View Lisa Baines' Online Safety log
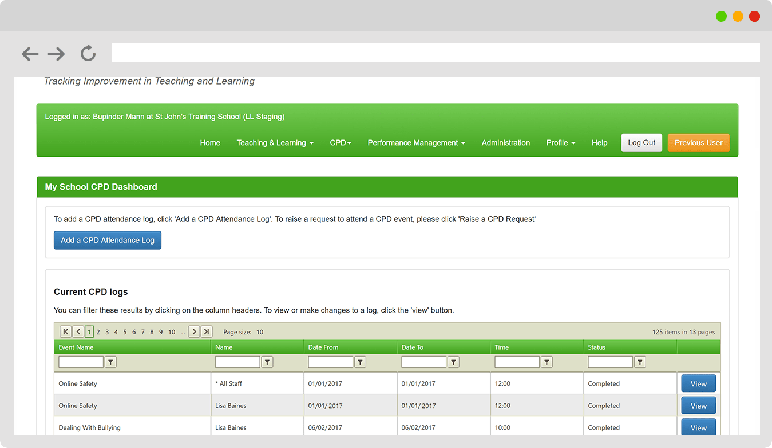The width and height of the screenshot is (772, 448). click(x=698, y=406)
